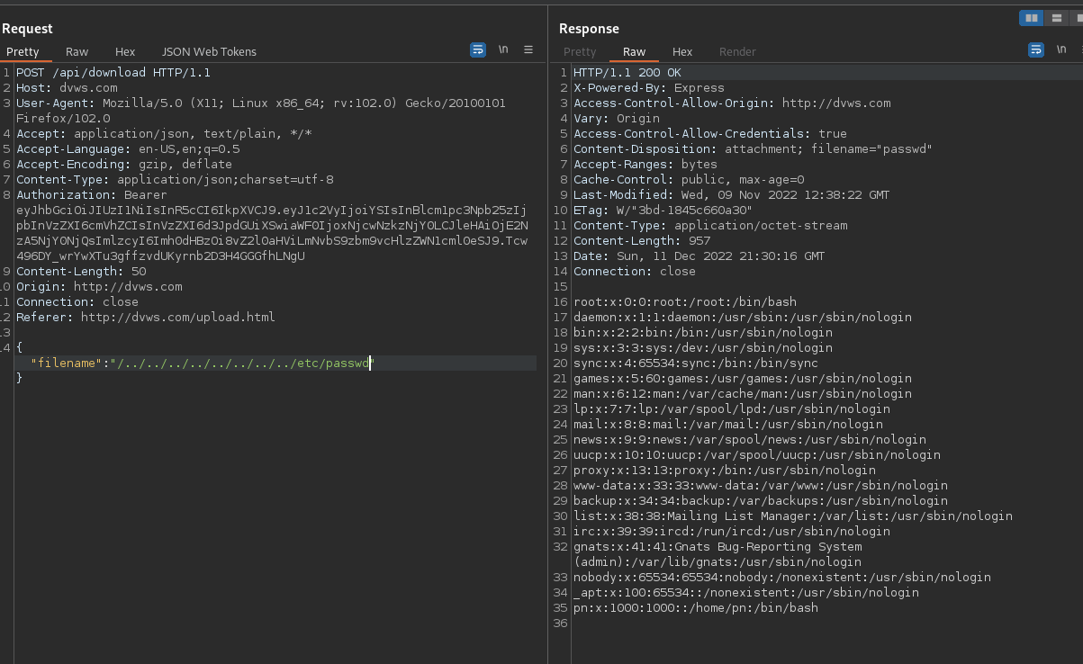
Task: Click the Content-Disposition filename="passwd" header
Action: coord(754,149)
